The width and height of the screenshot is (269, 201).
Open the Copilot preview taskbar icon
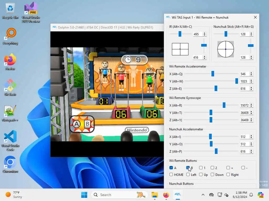(261, 195)
